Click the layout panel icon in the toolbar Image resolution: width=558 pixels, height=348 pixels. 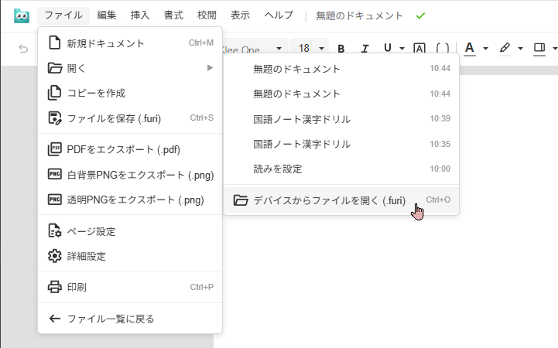tap(539, 49)
